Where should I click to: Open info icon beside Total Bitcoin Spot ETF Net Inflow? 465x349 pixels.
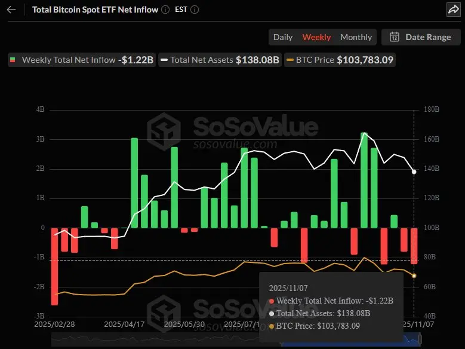click(165, 10)
